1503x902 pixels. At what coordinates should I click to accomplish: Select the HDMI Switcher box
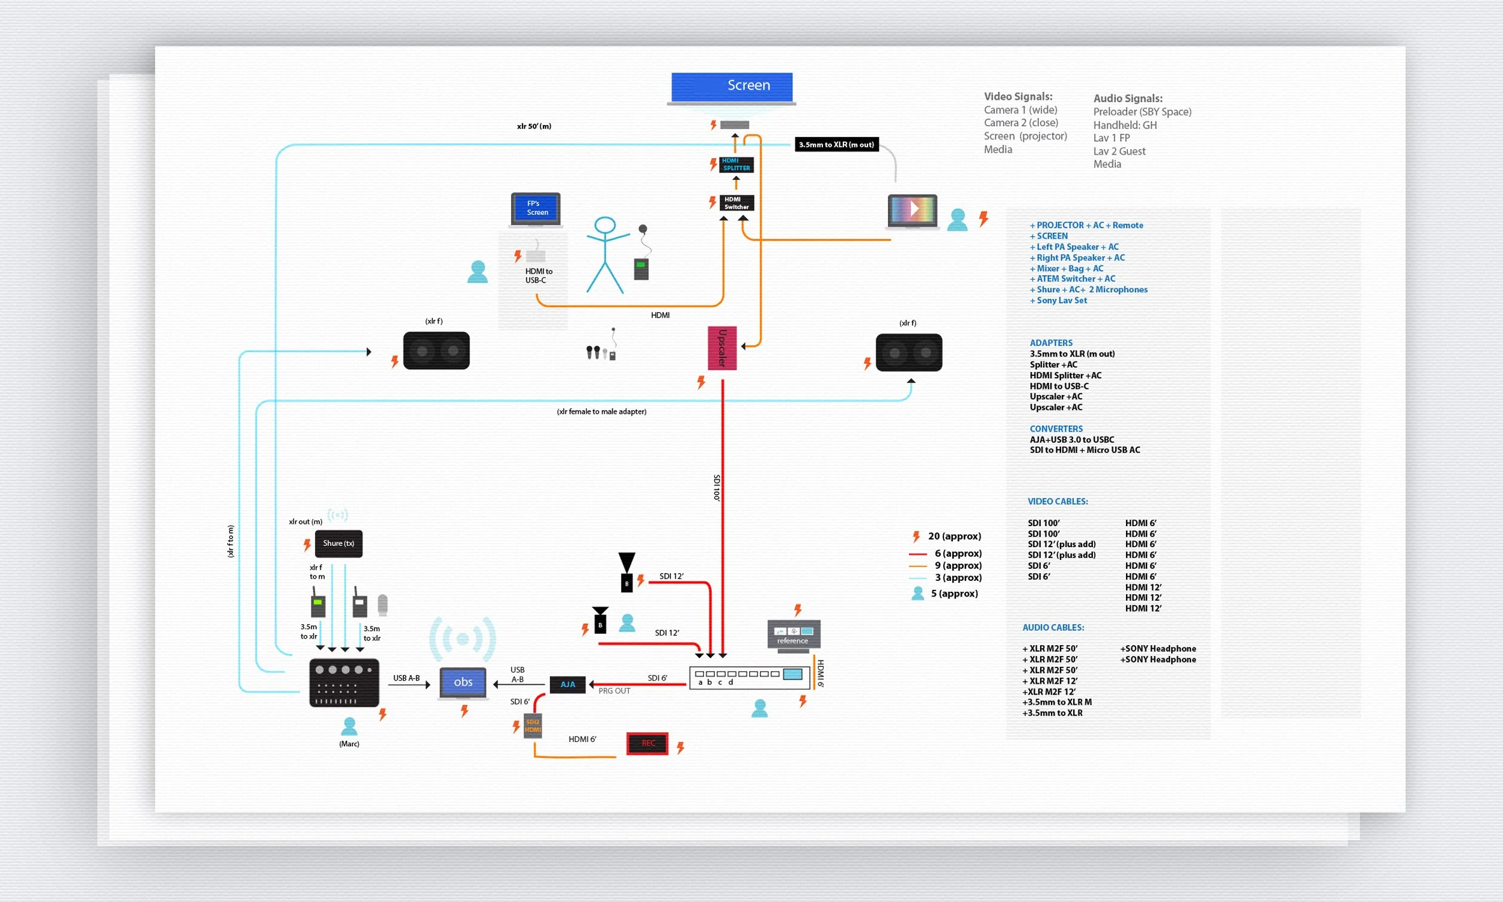pos(736,203)
